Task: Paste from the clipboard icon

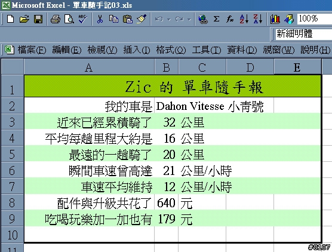Action: 128,19
